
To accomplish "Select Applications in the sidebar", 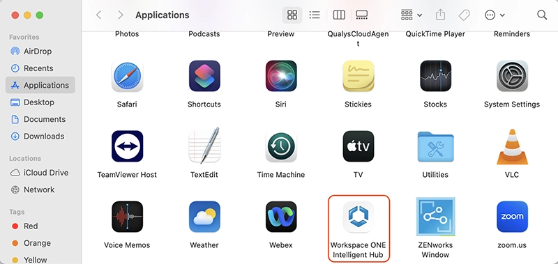I will point(40,85).
